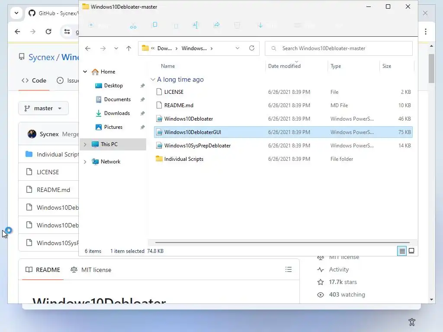Collapse the Home tree node
Viewport: 443px width, 332px height.
tap(85, 72)
